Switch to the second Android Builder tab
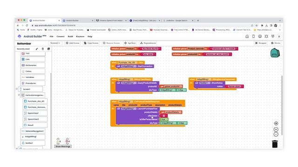This screenshot has height=167, width=298. [78, 20]
